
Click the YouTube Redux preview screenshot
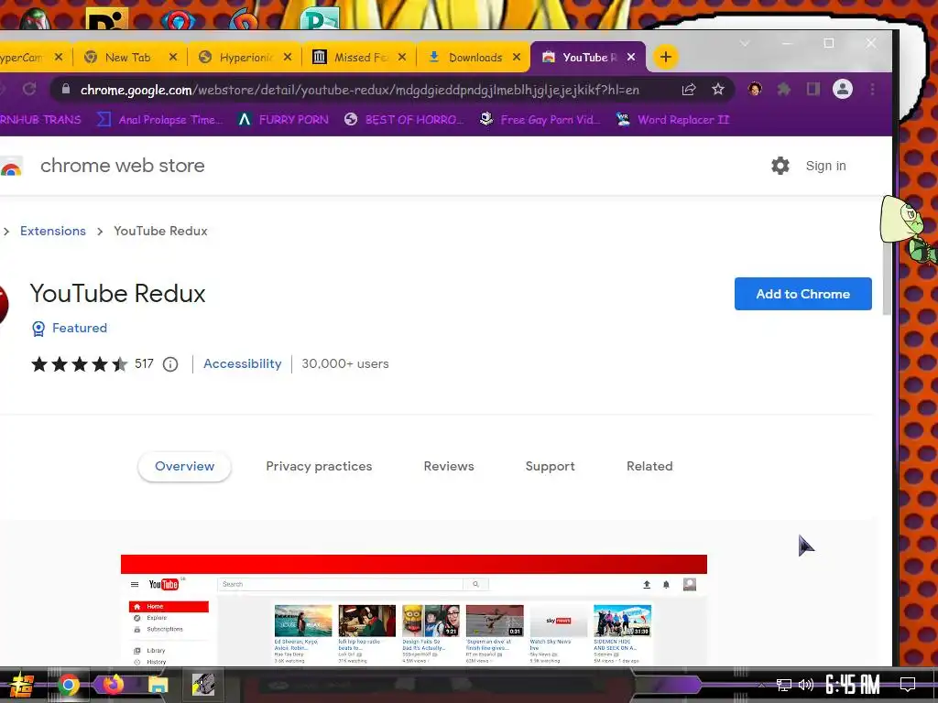tap(414, 610)
